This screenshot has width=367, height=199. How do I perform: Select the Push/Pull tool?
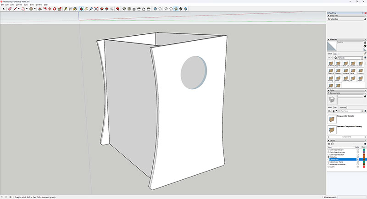point(40,9)
